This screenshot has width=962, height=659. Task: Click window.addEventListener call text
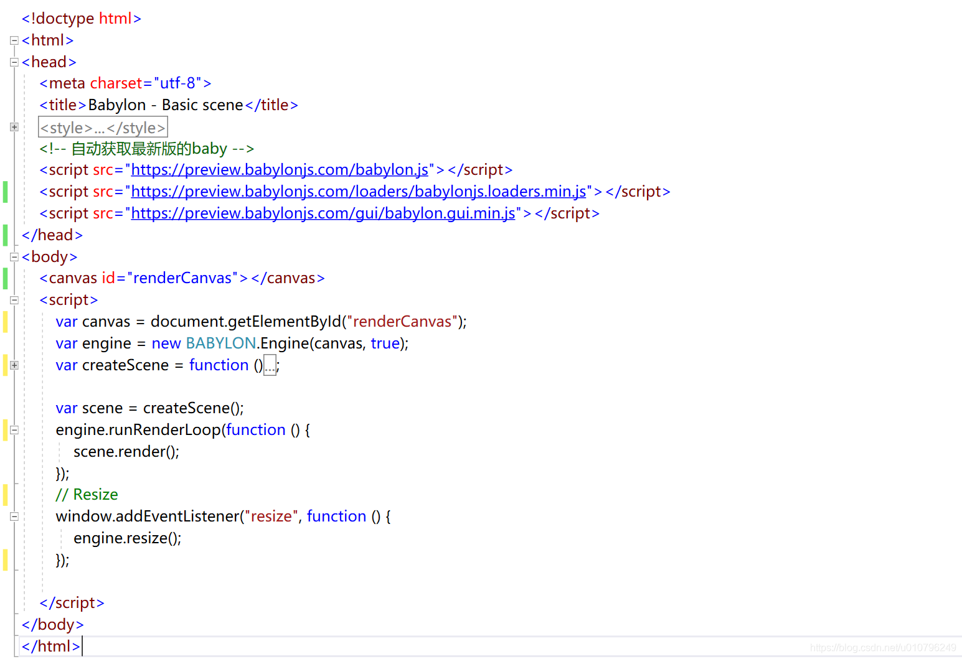click(x=148, y=516)
